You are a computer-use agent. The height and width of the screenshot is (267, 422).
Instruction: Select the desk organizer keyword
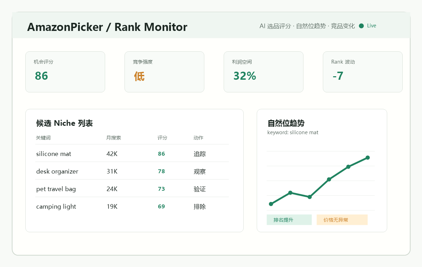click(x=57, y=171)
